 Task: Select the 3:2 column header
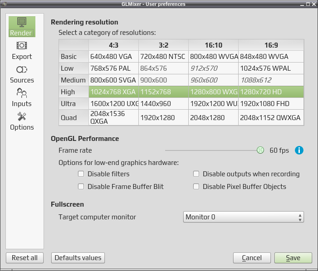tap(163, 45)
